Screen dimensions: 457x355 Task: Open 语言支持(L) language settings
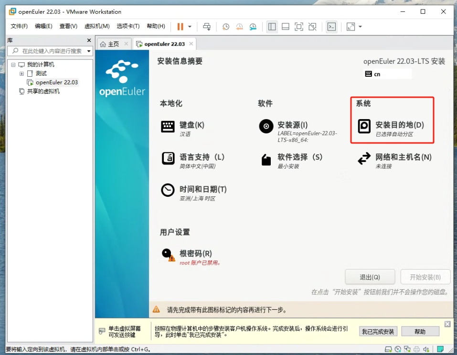(x=193, y=161)
